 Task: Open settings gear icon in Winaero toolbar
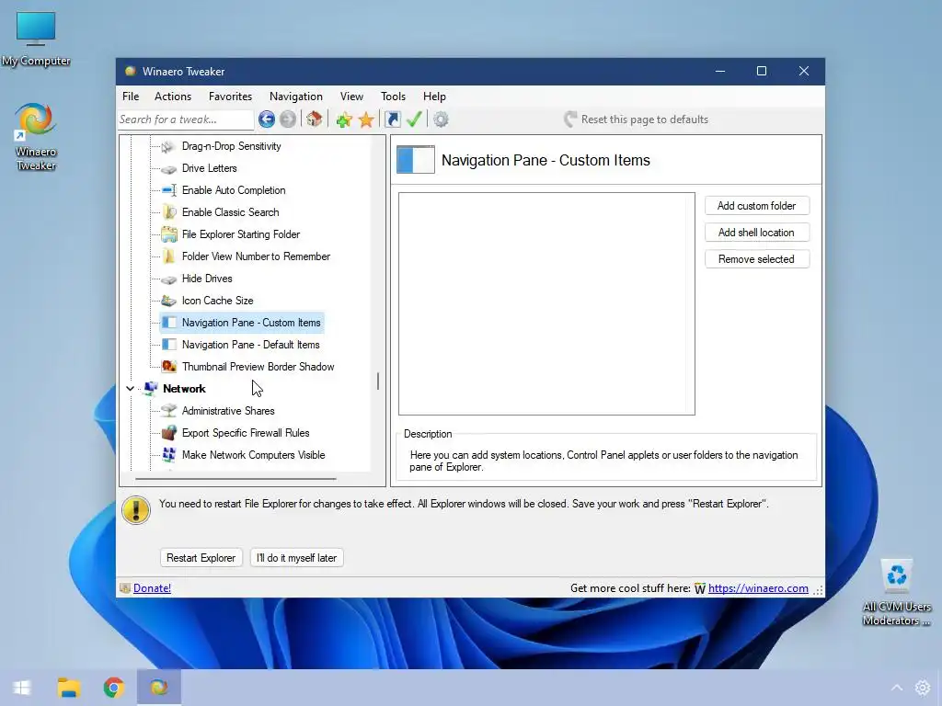coord(441,120)
